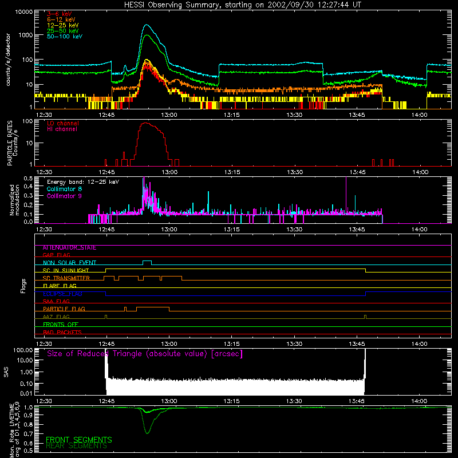Screen dimensions: 458x458
Task: Click the Energy band: 12-25 keV label
Action: (x=83, y=182)
